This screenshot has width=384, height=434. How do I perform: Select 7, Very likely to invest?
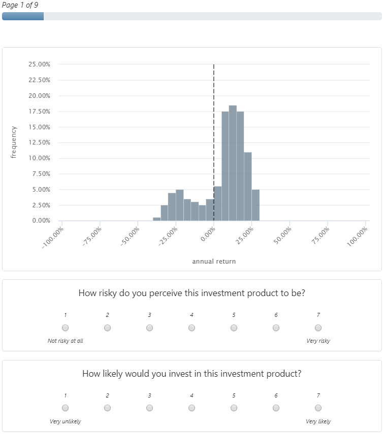(x=318, y=408)
